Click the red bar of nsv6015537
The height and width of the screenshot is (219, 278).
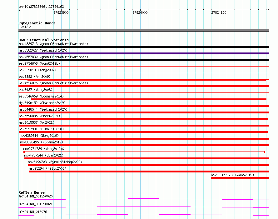click(x=144, y=126)
